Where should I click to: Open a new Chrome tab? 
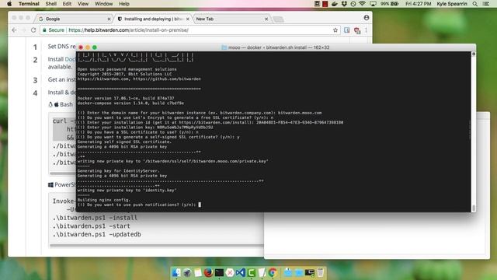click(x=278, y=19)
